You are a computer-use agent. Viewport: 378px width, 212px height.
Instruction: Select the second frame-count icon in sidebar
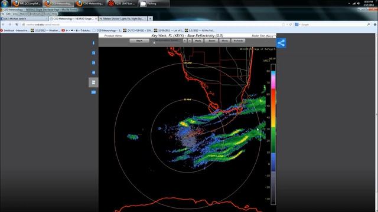tap(93, 53)
